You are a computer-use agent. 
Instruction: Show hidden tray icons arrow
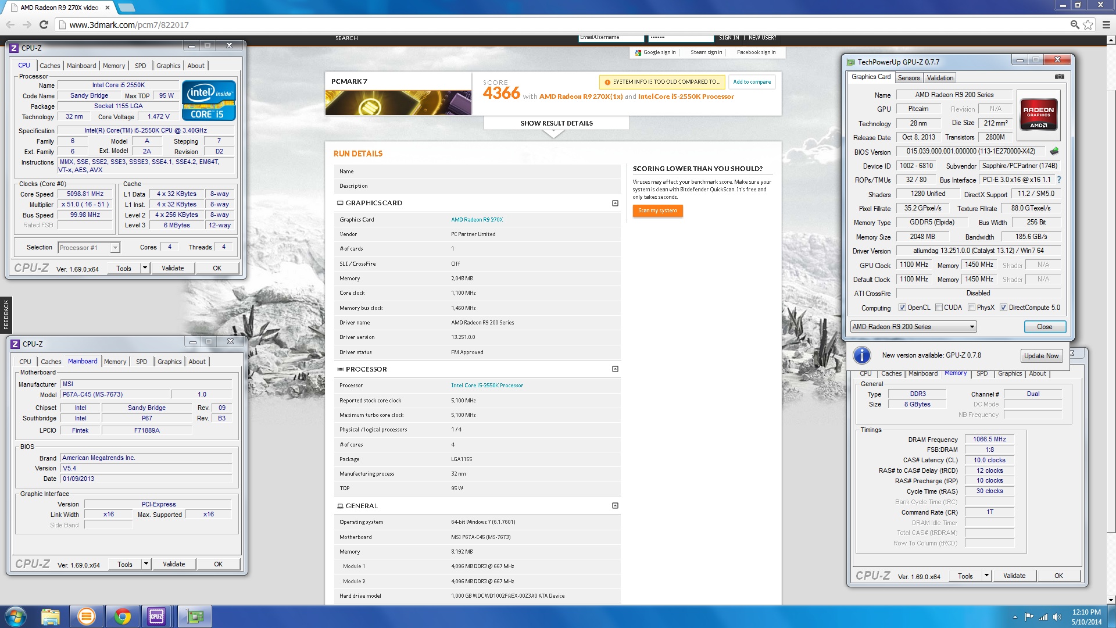pos(1015,617)
